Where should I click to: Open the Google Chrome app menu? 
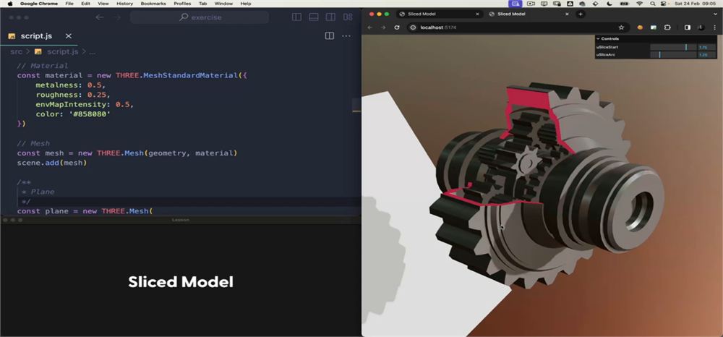tap(39, 3)
